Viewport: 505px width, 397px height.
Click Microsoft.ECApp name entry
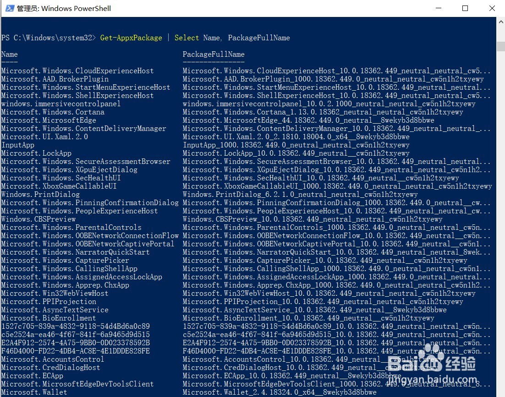(x=32, y=376)
